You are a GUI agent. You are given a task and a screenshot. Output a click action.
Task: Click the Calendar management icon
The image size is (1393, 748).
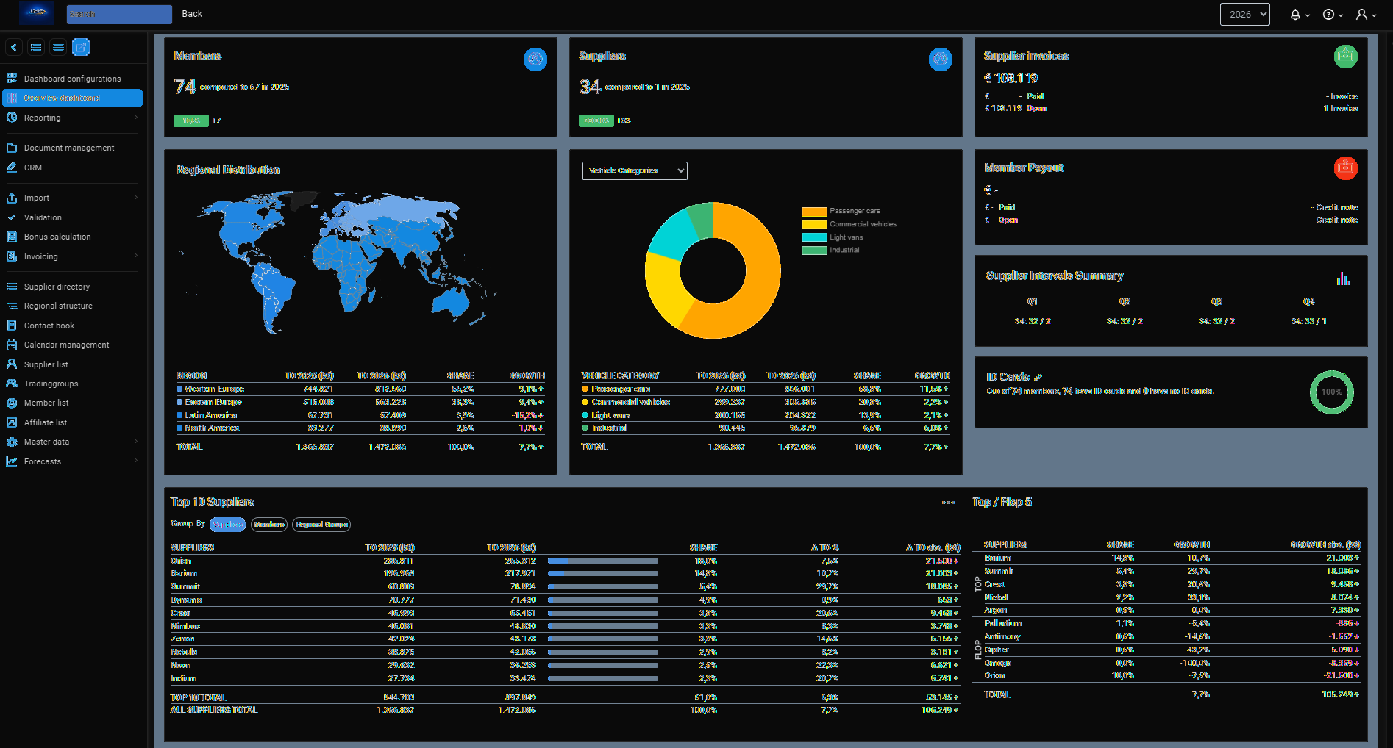(12, 345)
